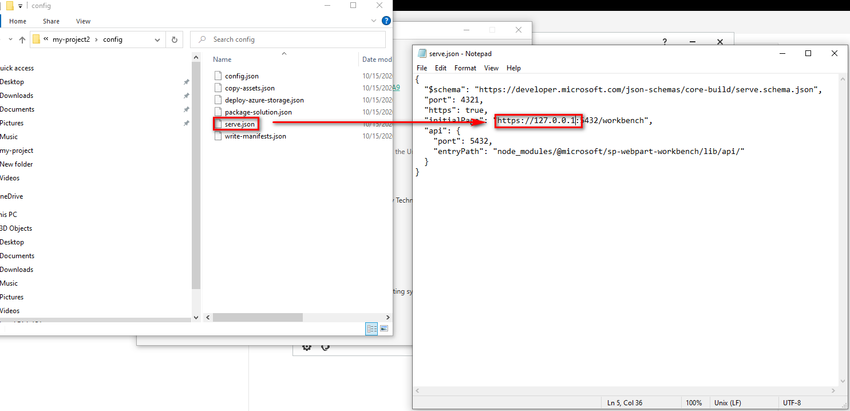Viewport: 850px width, 411px height.
Task: Click the Search config box
Action: click(x=288, y=39)
